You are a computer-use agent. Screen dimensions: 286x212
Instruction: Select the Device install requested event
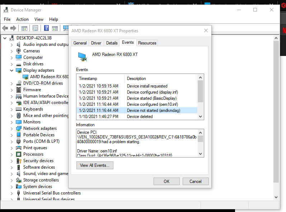pyautogui.click(x=137, y=86)
